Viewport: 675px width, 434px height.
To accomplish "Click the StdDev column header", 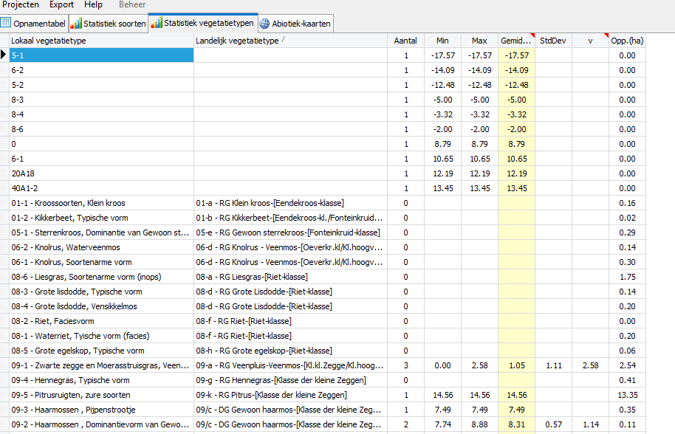I will coord(553,41).
